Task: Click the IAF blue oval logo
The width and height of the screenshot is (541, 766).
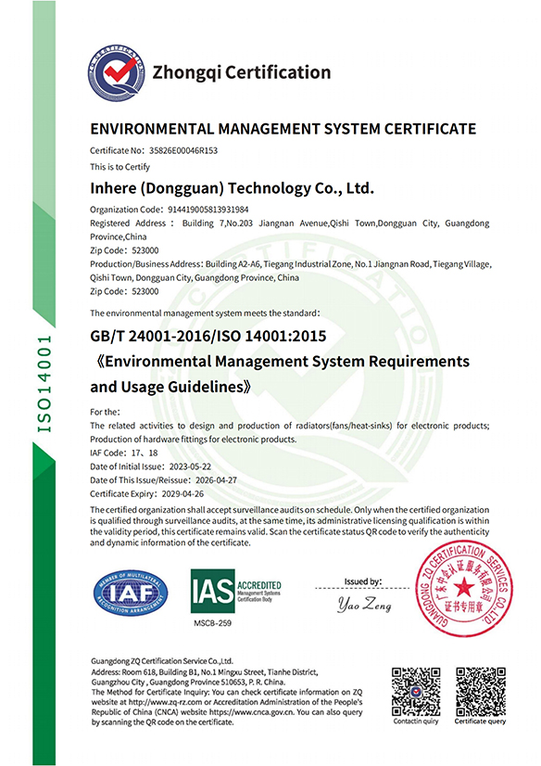Action: (x=131, y=593)
